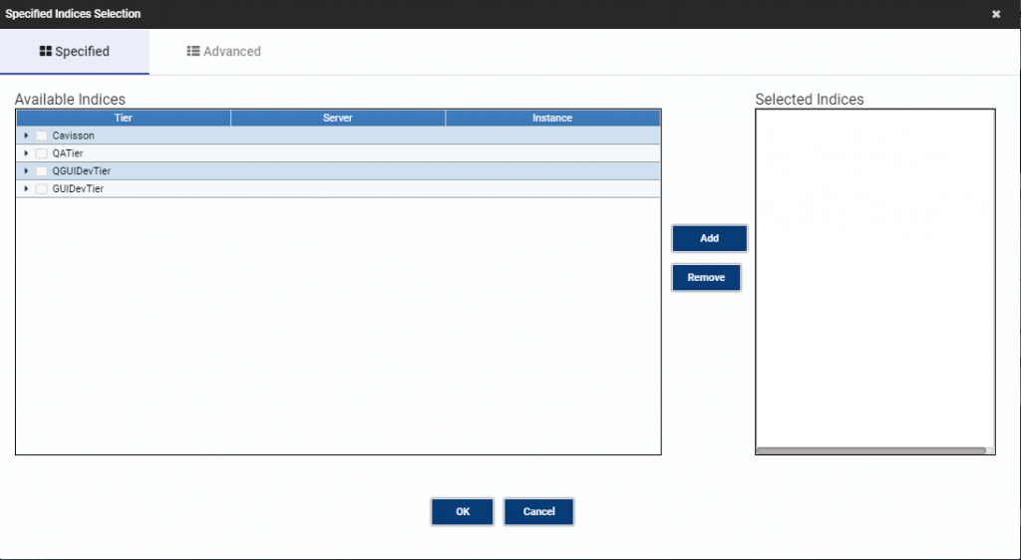Click the Tier column header

(124, 118)
